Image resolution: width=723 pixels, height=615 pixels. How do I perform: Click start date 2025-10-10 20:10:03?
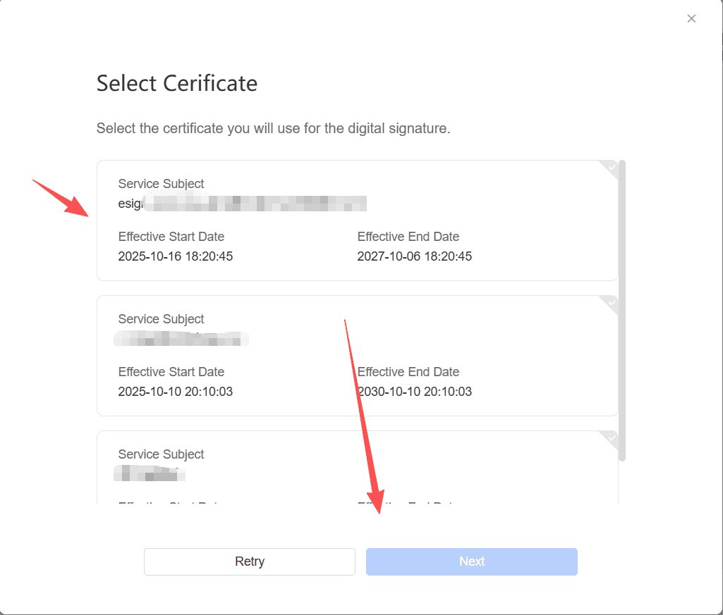(176, 392)
